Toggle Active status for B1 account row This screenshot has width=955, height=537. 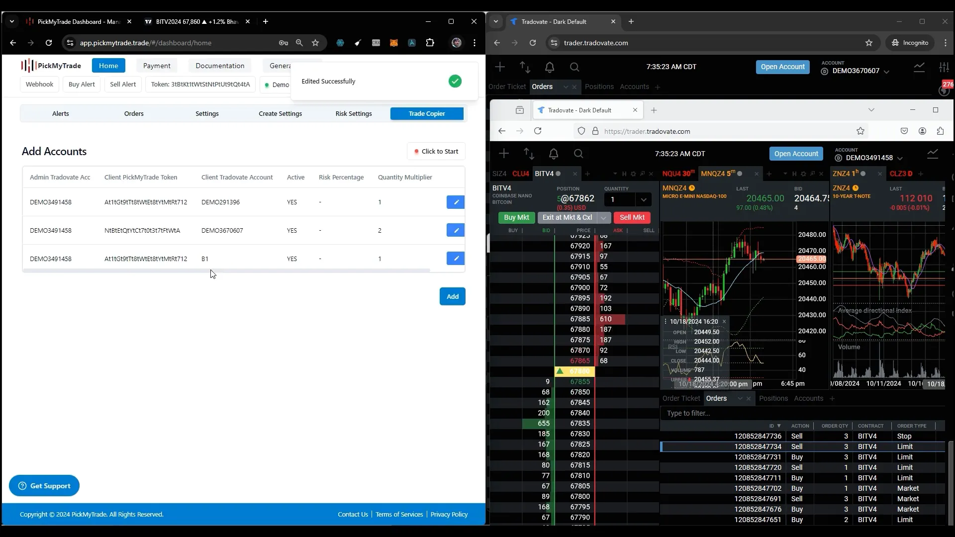tap(292, 258)
